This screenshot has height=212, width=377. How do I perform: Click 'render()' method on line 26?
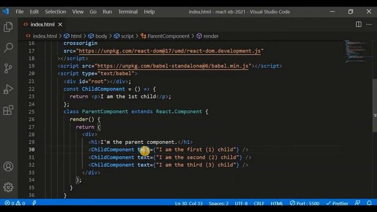tap(82, 119)
